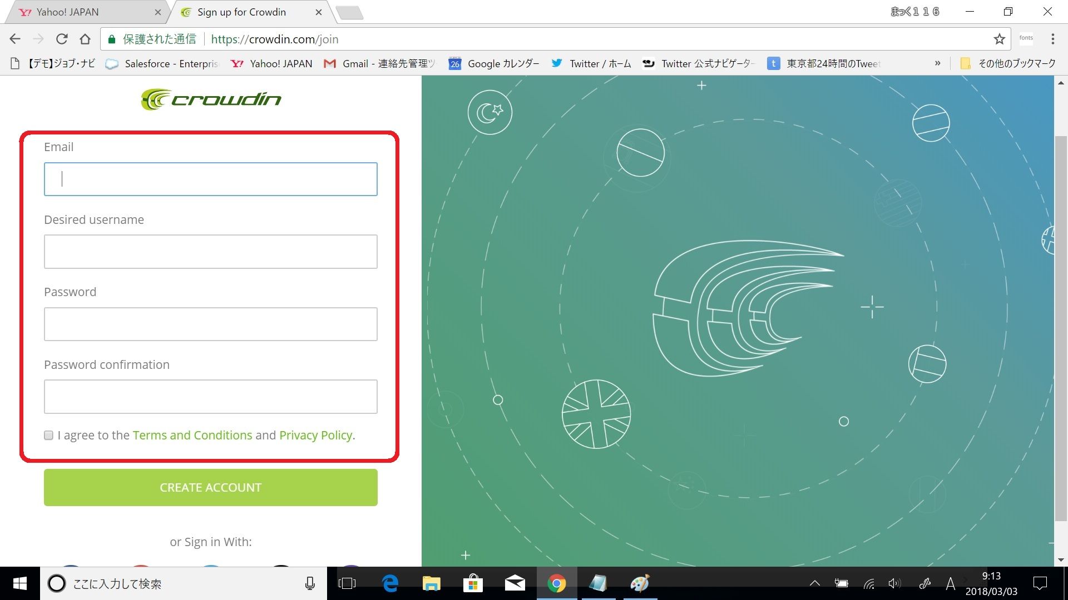This screenshot has height=600, width=1068.
Task: Open the 東京都24時間のTweet bookmark
Action: [824, 63]
